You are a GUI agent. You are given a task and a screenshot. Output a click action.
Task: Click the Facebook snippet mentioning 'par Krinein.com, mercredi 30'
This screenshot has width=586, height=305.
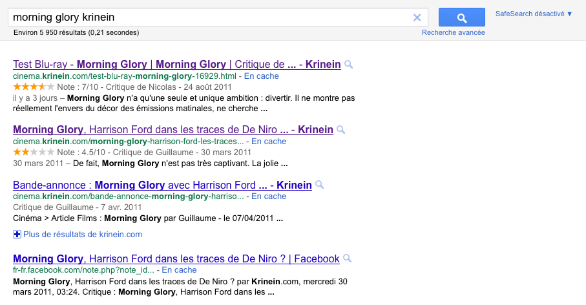(x=180, y=287)
